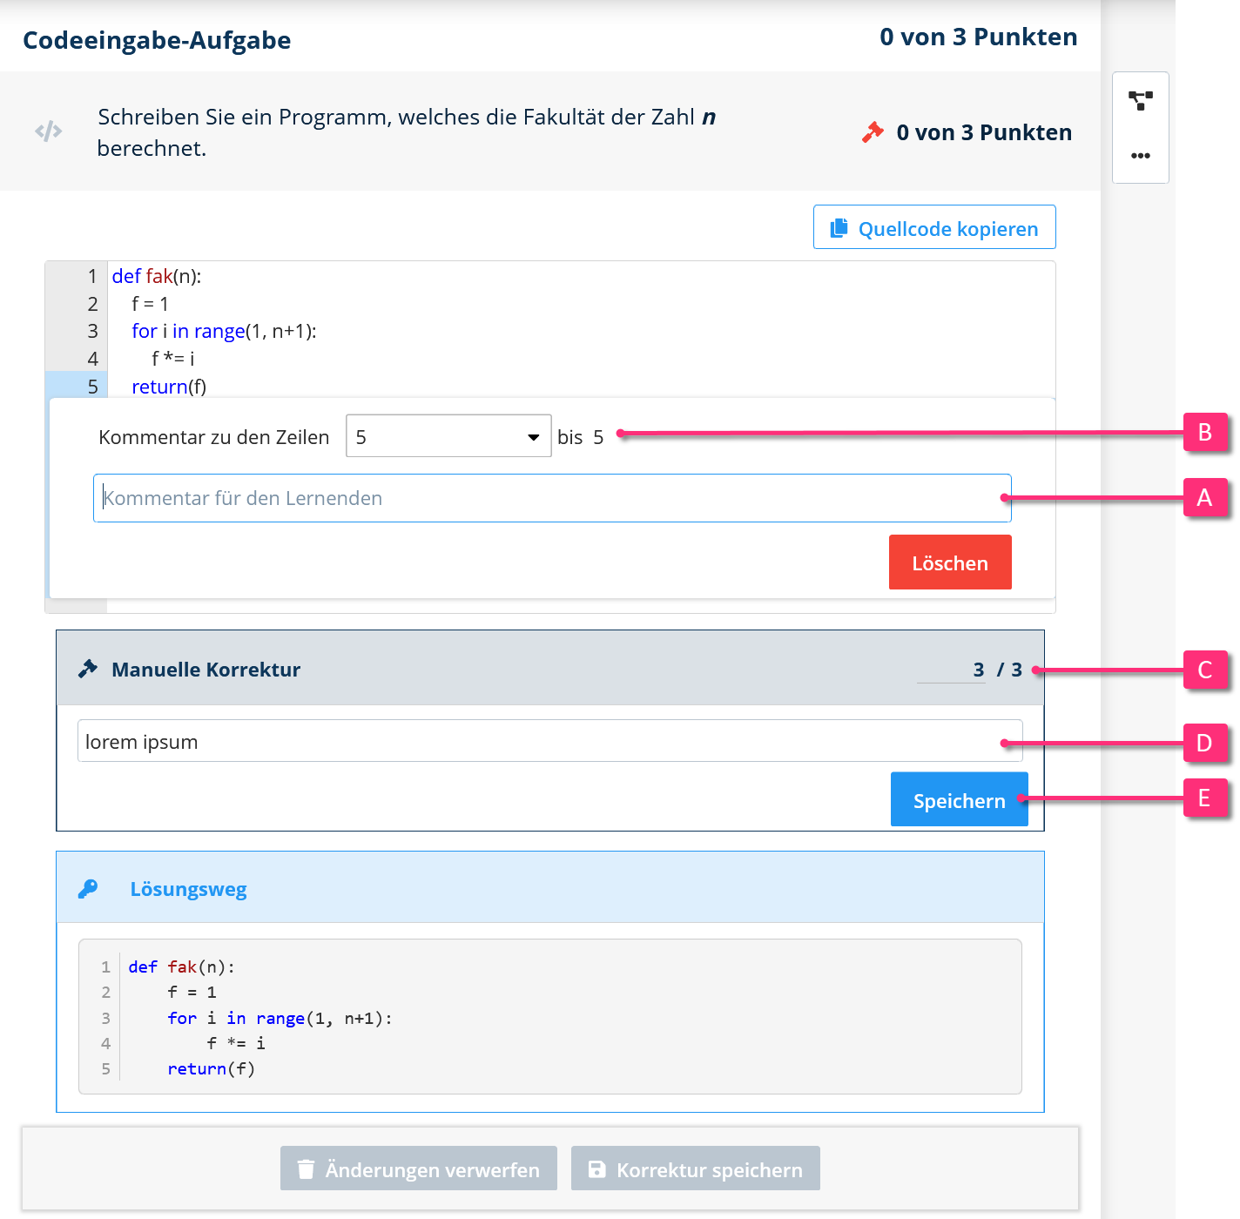Select line number 3 in code gutter

92,331
